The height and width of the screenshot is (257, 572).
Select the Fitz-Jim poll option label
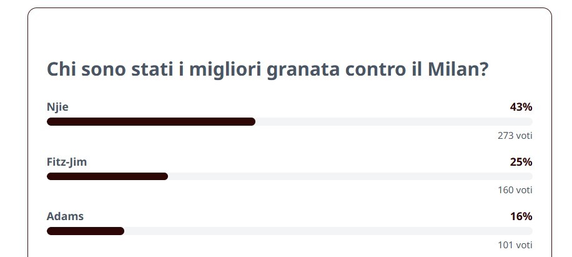click(67, 162)
